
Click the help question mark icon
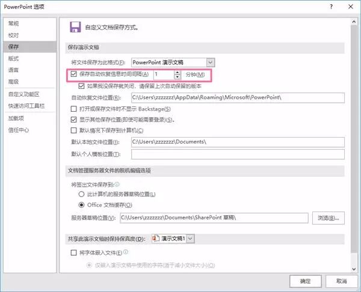point(331,7)
